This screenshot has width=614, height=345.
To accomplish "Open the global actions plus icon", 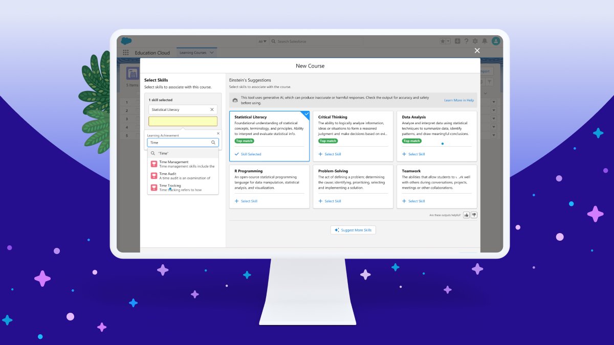I will click(457, 41).
